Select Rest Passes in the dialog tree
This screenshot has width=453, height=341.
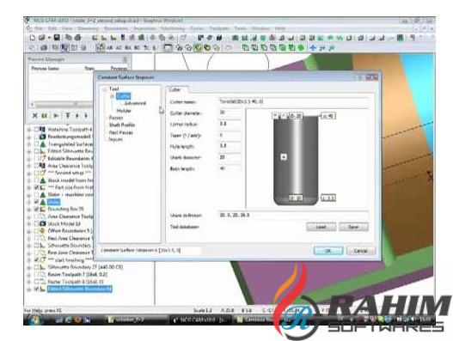120,132
